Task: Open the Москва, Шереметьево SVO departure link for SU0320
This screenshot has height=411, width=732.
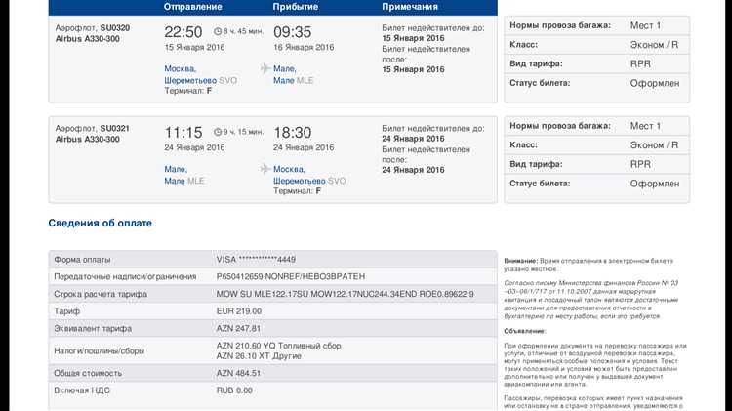Action: [200, 74]
